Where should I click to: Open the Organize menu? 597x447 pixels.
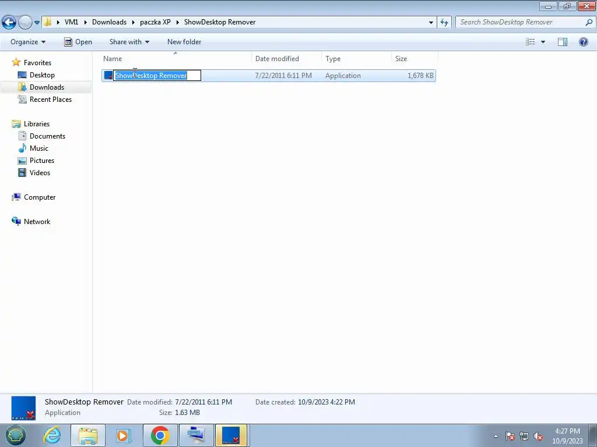coord(28,42)
